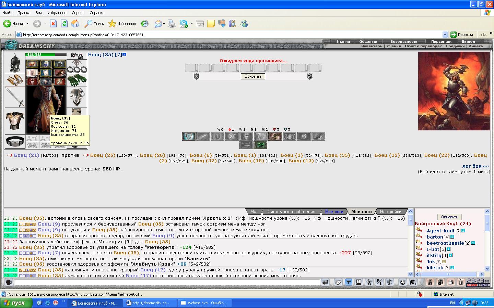Click the sword weapon slot
Viewport: 494px width, 308px height.
point(15,97)
